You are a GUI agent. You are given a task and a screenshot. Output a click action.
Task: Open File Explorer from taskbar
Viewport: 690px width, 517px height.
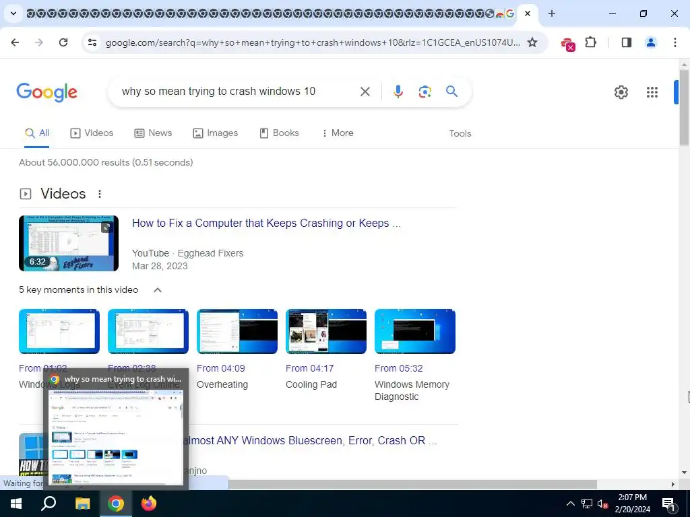pos(82,504)
